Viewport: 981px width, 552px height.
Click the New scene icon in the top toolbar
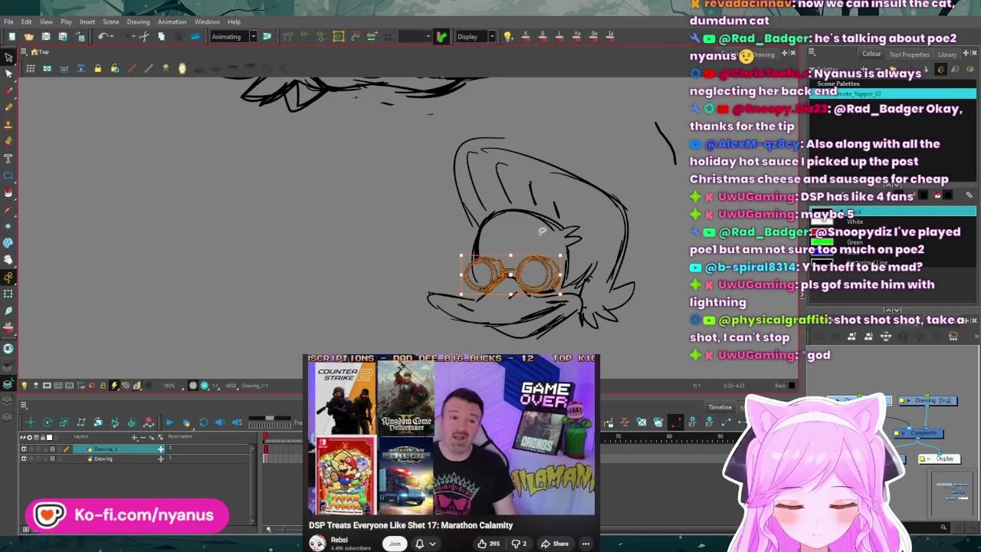[x=12, y=37]
